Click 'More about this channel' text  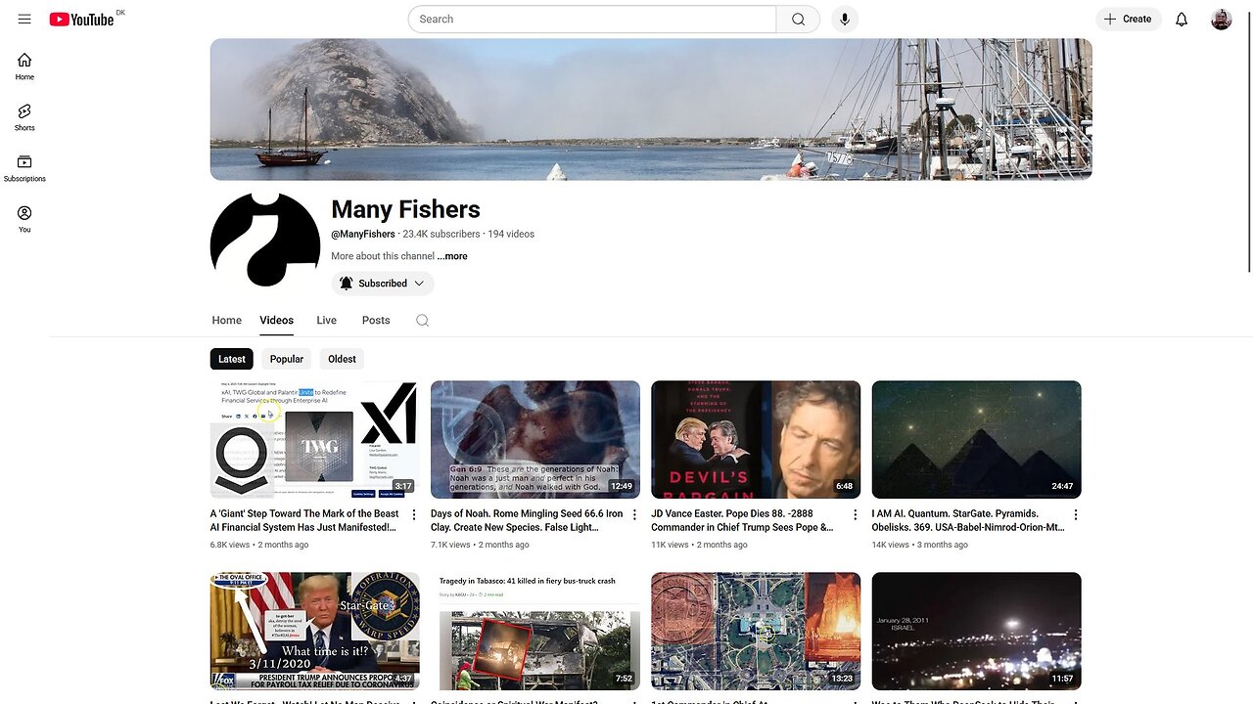(383, 256)
